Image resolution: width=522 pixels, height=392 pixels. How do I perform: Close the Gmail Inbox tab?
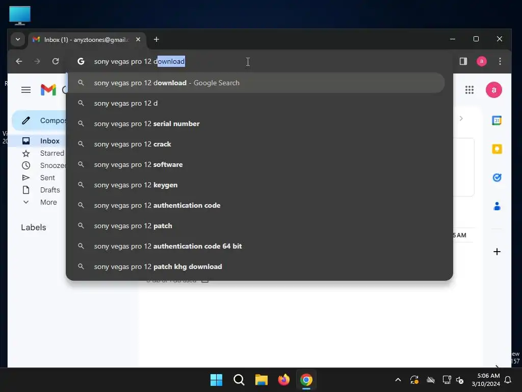click(x=138, y=39)
